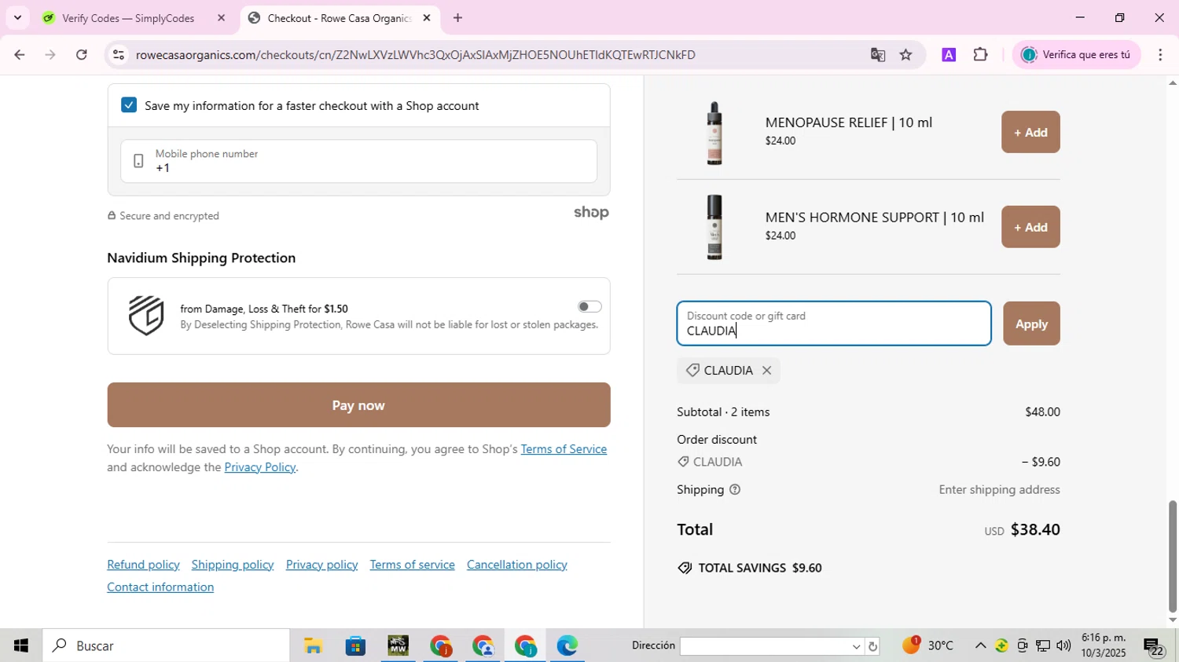The height and width of the screenshot is (662, 1179).
Task: Open the Privacy Policy link under Pay now
Action: [260, 467]
